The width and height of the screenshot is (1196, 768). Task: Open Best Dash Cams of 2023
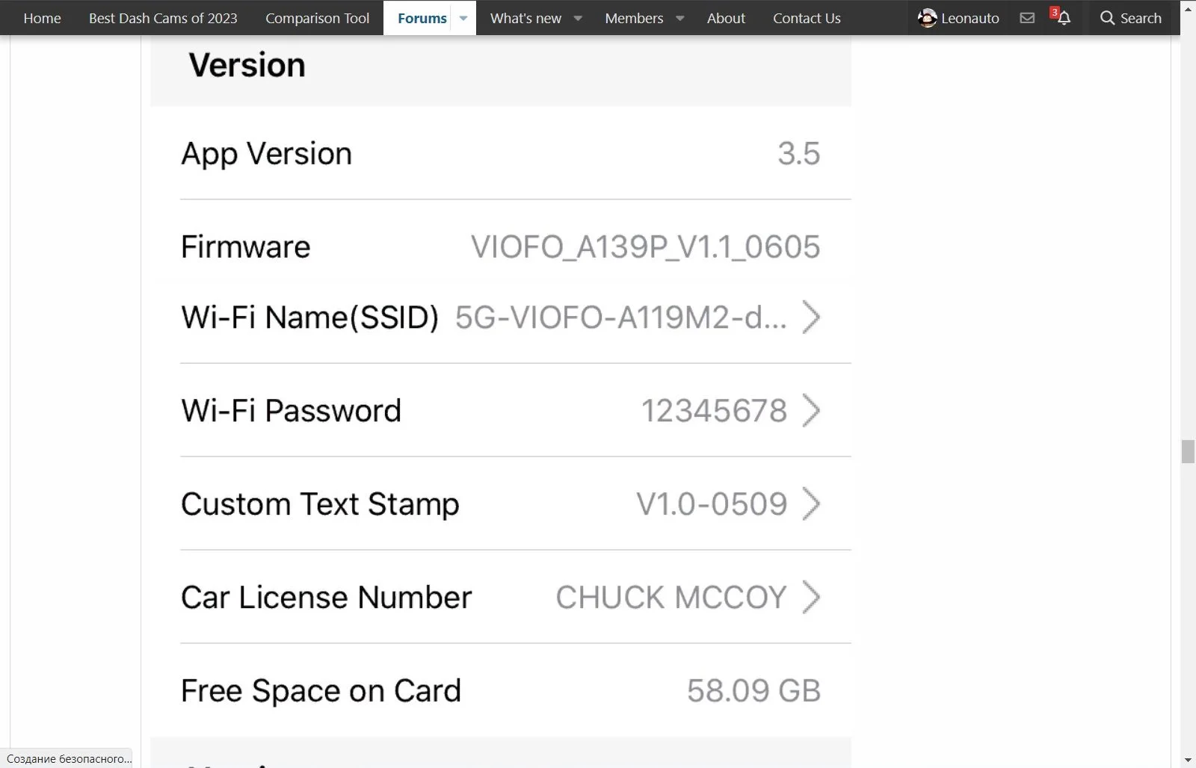point(163,18)
